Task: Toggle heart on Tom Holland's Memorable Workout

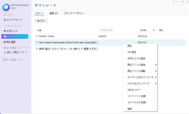Action: (x=37, y=43)
